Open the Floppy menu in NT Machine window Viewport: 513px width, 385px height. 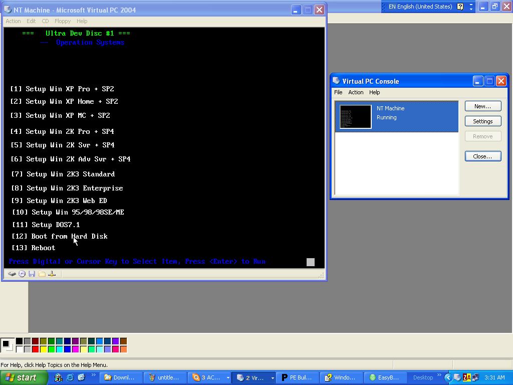tap(63, 21)
